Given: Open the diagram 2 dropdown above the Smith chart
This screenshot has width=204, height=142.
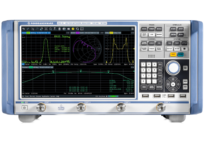Looking at the screenshot, I should coord(102,33).
